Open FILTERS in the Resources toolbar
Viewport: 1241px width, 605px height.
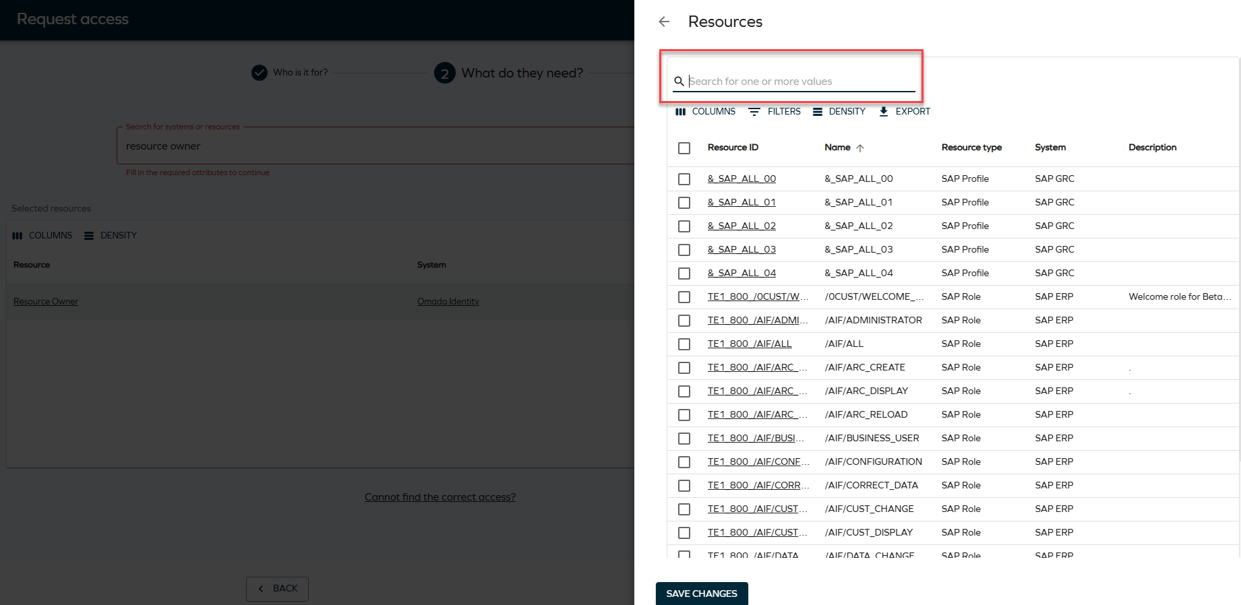(775, 112)
